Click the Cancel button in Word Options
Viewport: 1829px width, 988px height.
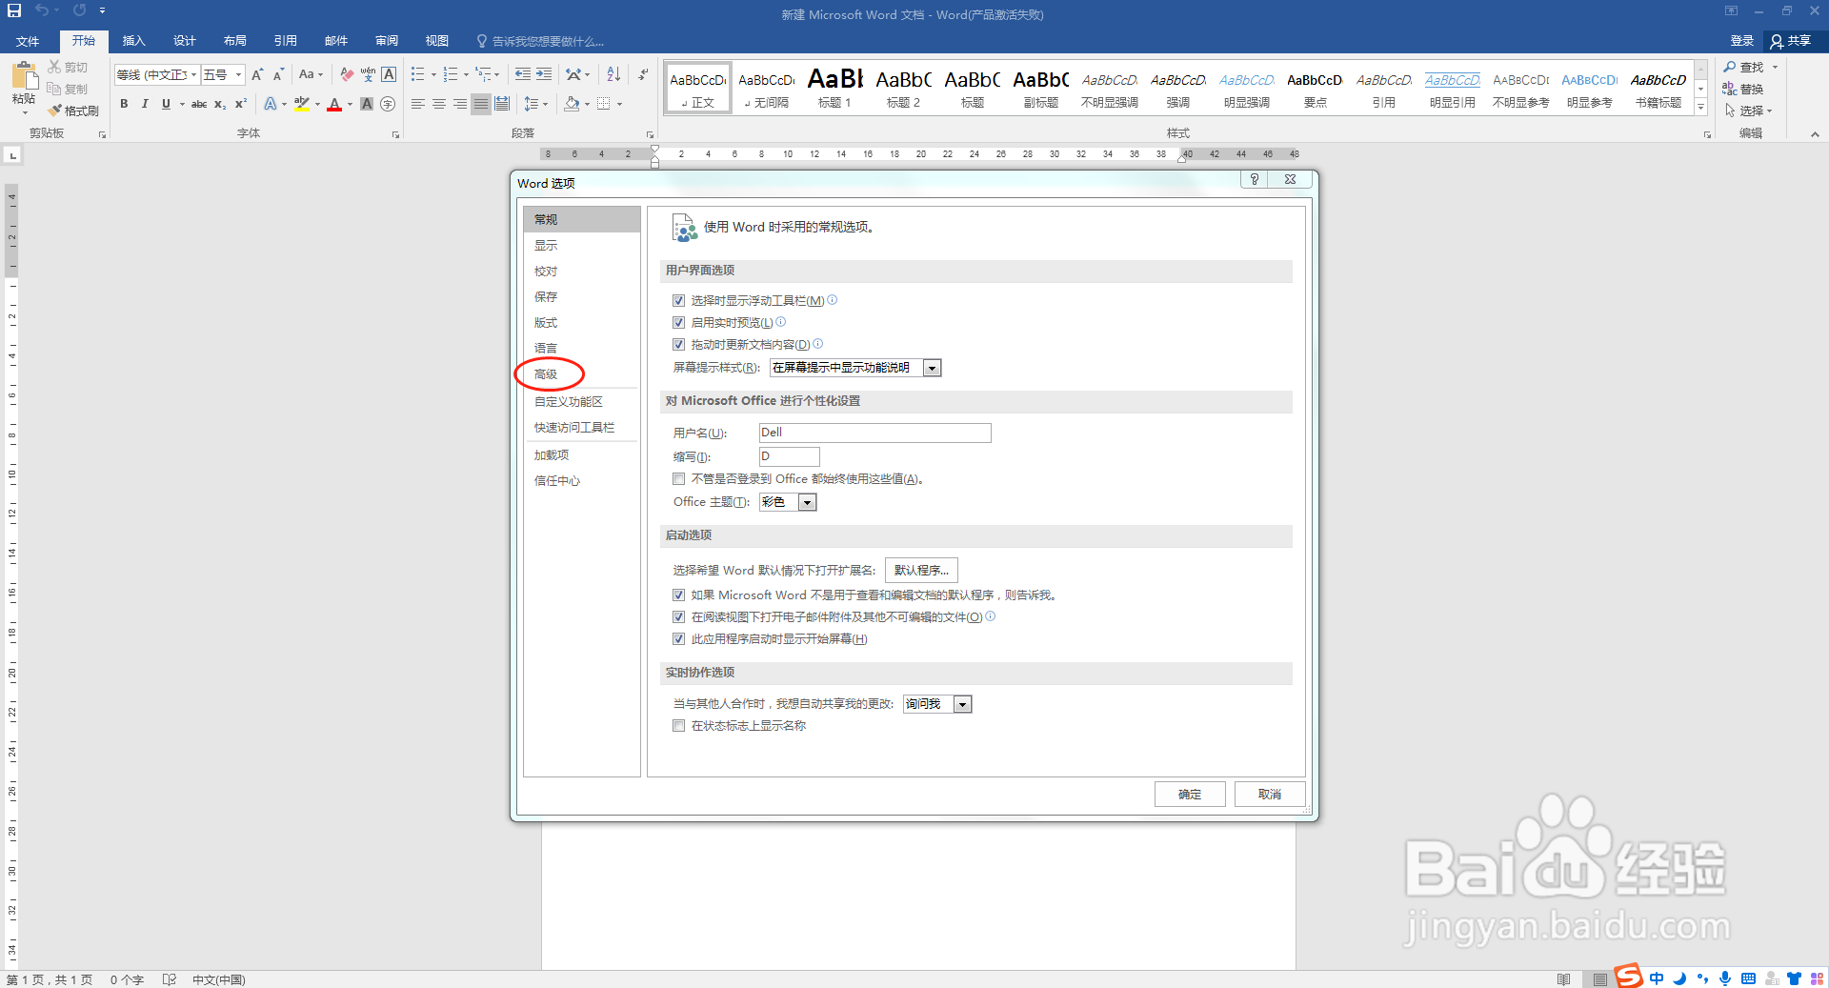tap(1270, 795)
